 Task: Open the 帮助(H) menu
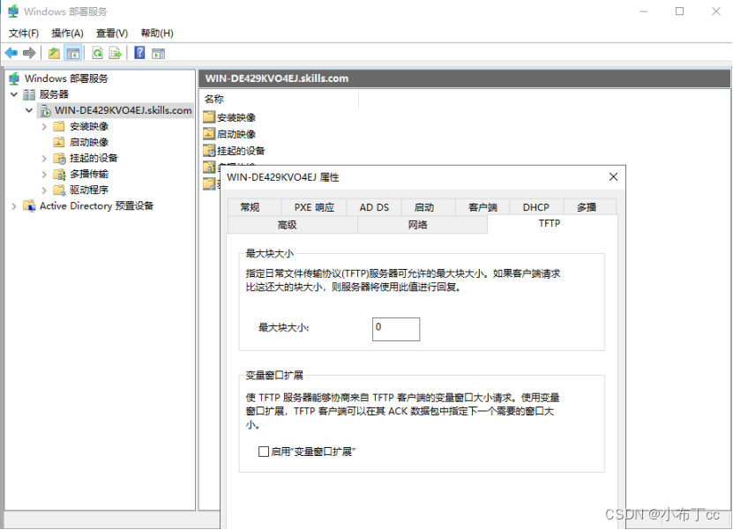click(157, 34)
